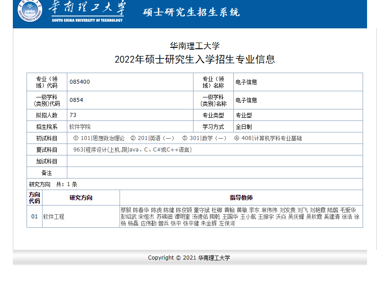The image size is (387, 291).
Task: Click the 专业类型 label
Action: point(213,115)
